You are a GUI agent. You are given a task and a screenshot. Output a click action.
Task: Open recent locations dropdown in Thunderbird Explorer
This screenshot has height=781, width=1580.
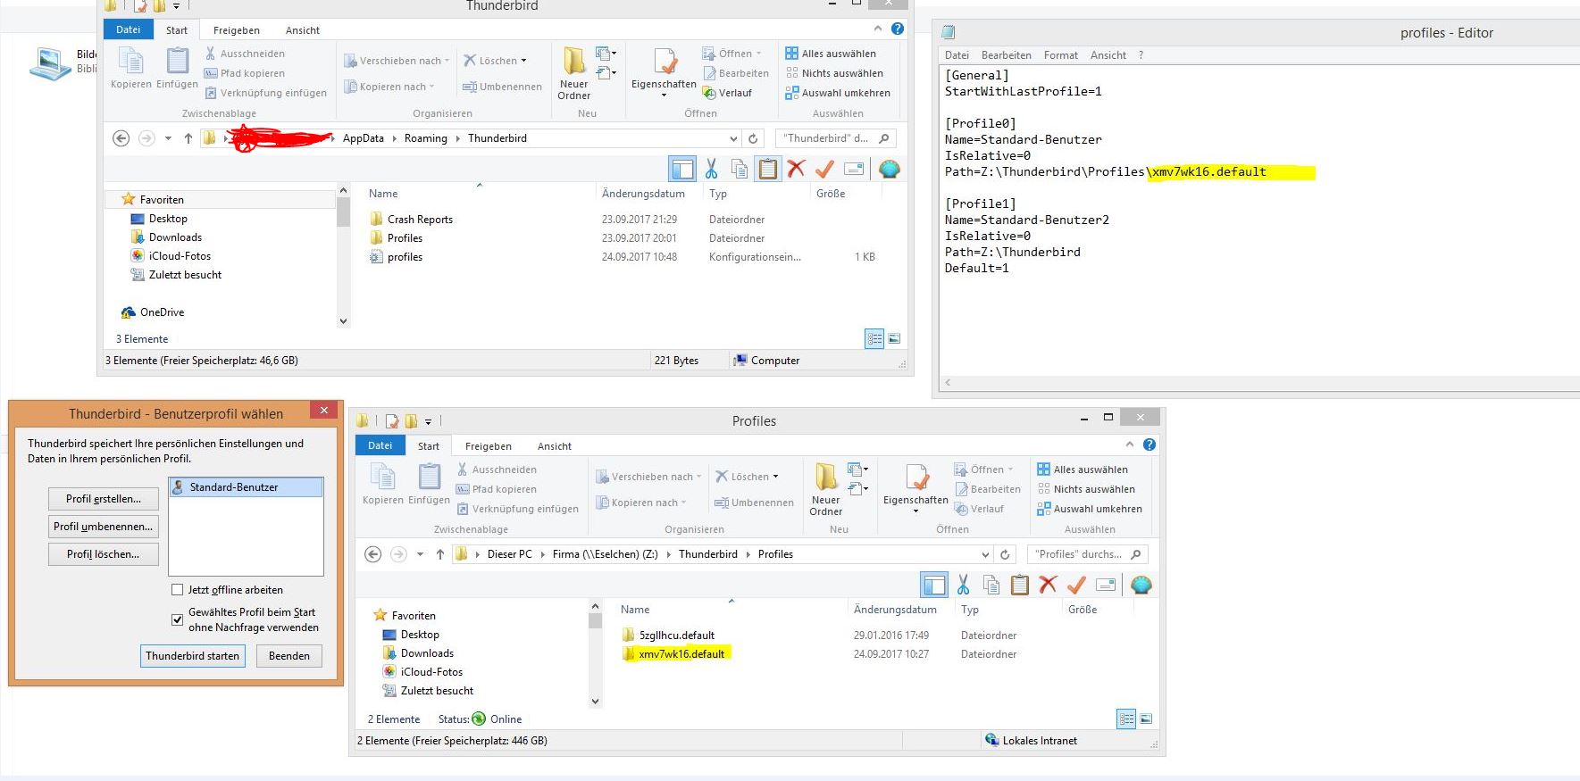tap(168, 138)
